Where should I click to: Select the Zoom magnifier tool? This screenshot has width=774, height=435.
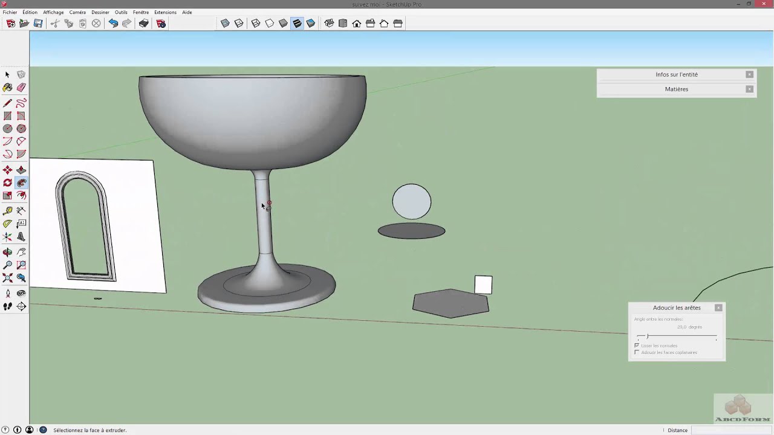7,265
